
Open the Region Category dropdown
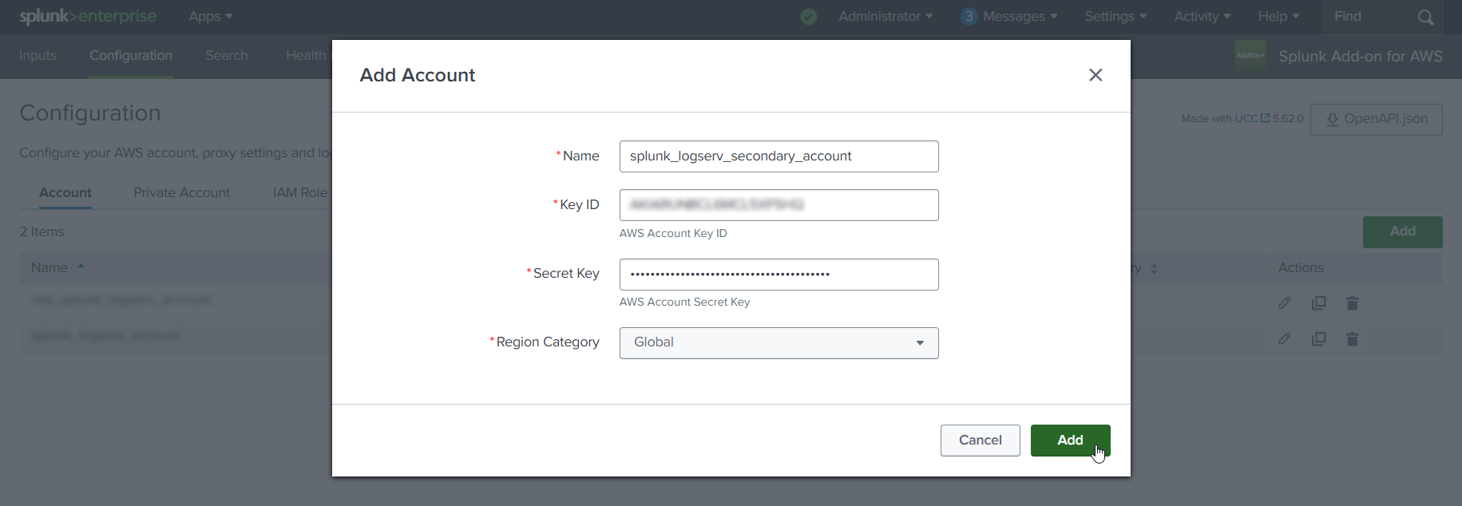coord(779,343)
